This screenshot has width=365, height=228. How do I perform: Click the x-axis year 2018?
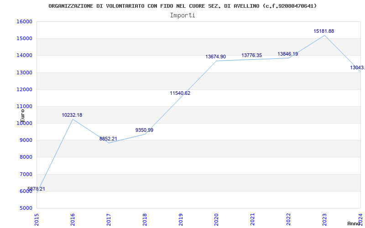click(x=145, y=220)
